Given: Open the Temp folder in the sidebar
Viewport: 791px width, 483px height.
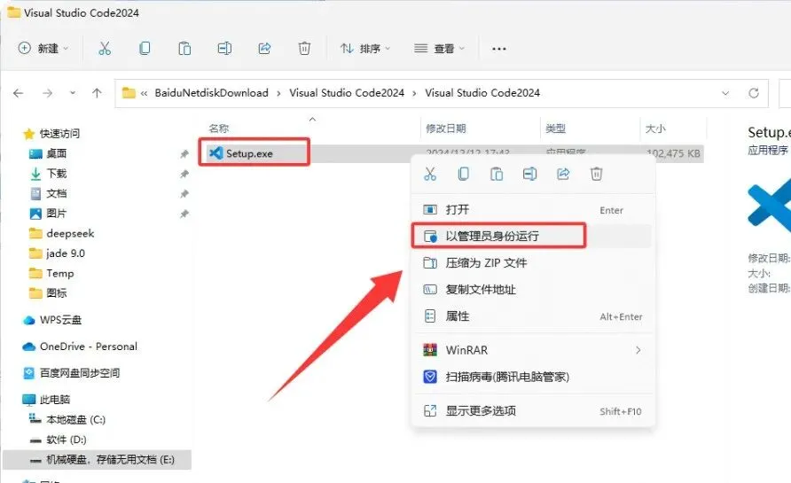Looking at the screenshot, I should click(x=51, y=273).
